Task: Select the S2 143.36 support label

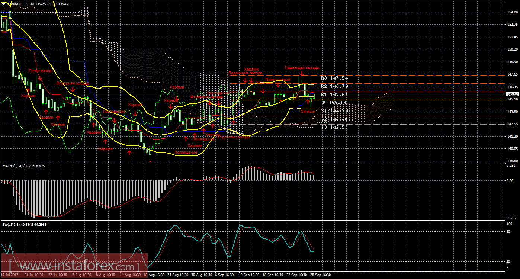Action: (334, 119)
